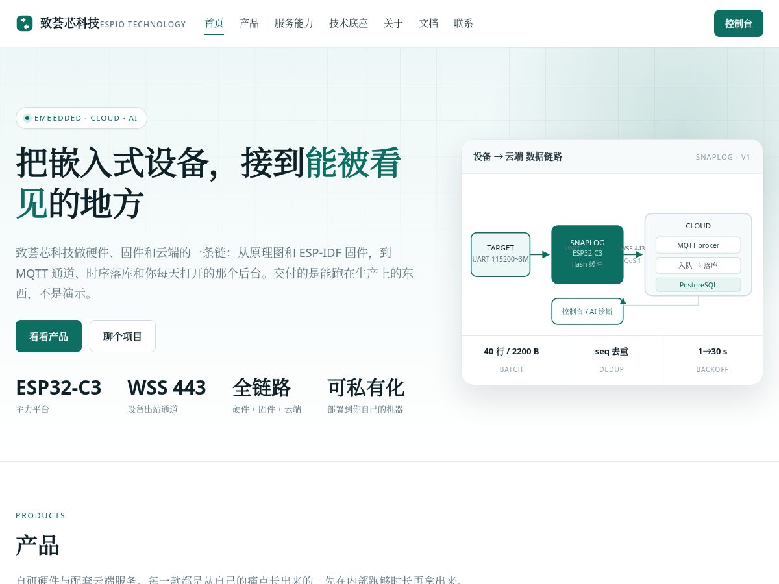
Task: Click the 设备出站通道 caption
Action: click(x=153, y=409)
